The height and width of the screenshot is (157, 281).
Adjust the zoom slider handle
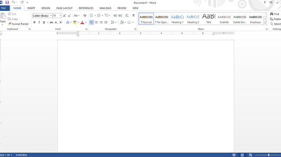click(268, 155)
